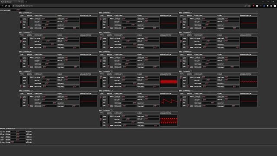Adjust MIDI Channel 13 echo Amount slider
This screenshot has height=156, width=277.
152,97
